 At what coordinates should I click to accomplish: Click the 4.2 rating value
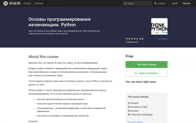tap(141, 39)
